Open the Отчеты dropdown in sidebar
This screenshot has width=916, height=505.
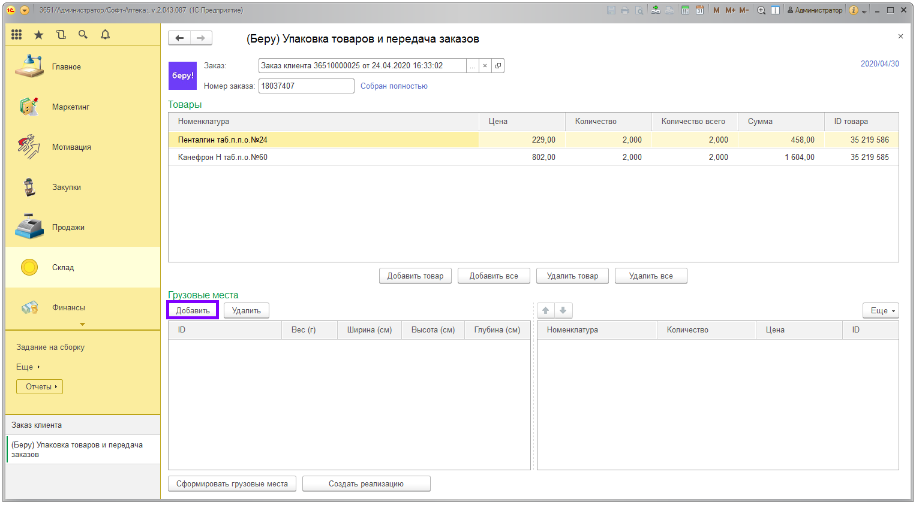(40, 387)
